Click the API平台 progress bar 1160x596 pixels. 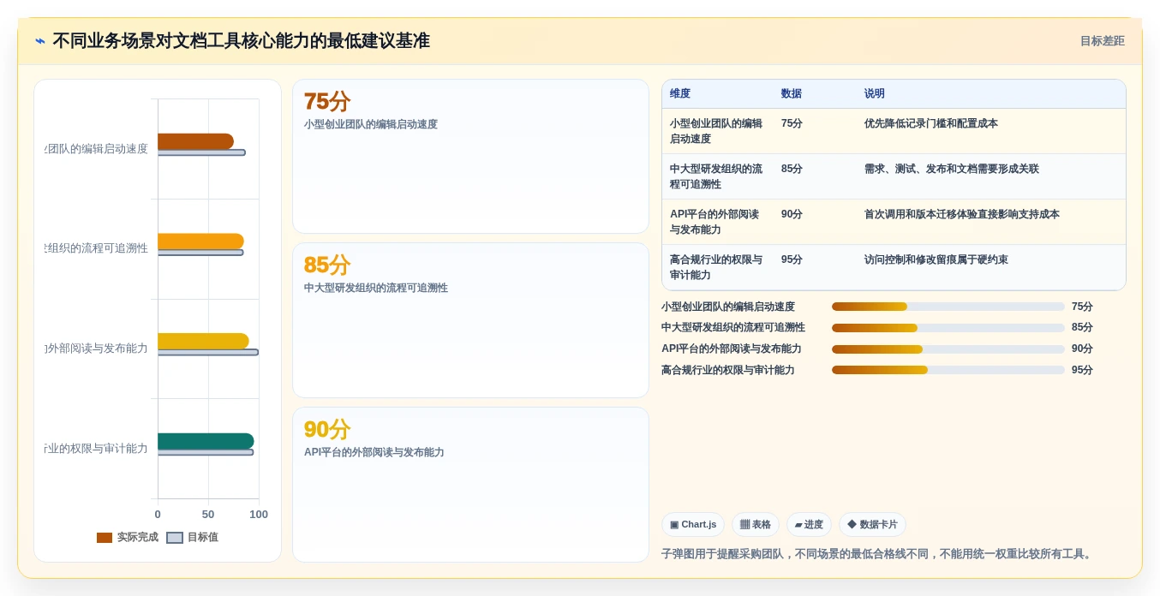click(x=948, y=349)
